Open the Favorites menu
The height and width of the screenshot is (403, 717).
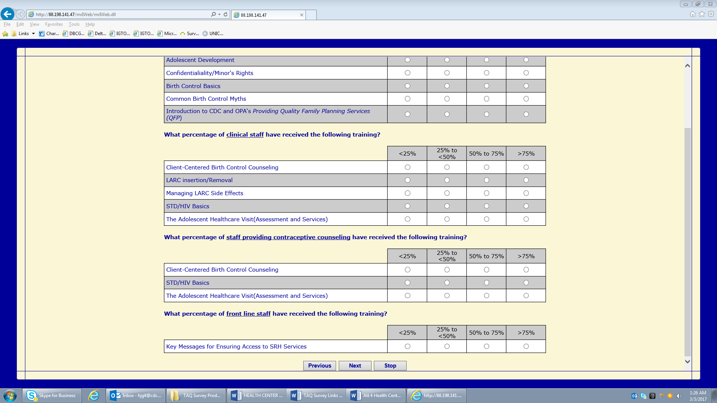coord(54,24)
